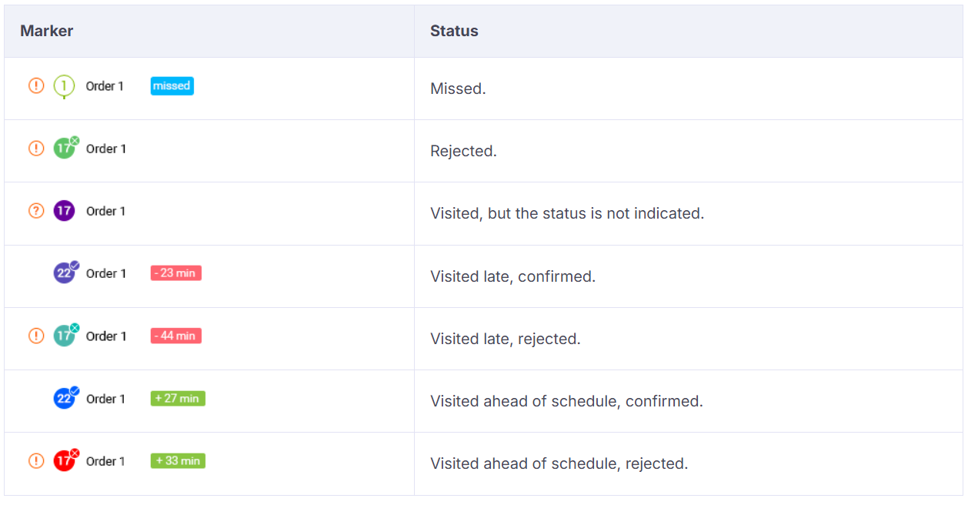
Task: Click the "Visited ahead of schedule, rejected." text
Action: pos(559,463)
